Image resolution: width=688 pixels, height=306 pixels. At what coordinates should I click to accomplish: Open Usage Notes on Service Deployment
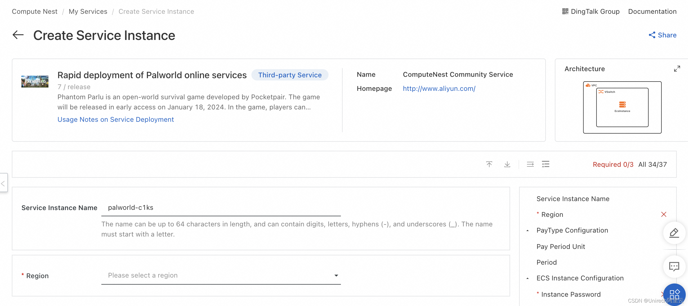(116, 120)
